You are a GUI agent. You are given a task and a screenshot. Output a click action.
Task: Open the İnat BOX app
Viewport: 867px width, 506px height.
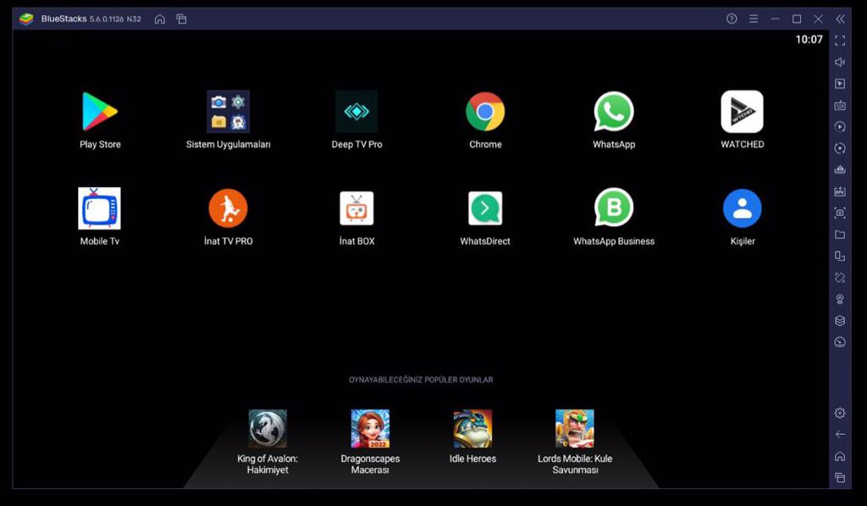coord(356,208)
